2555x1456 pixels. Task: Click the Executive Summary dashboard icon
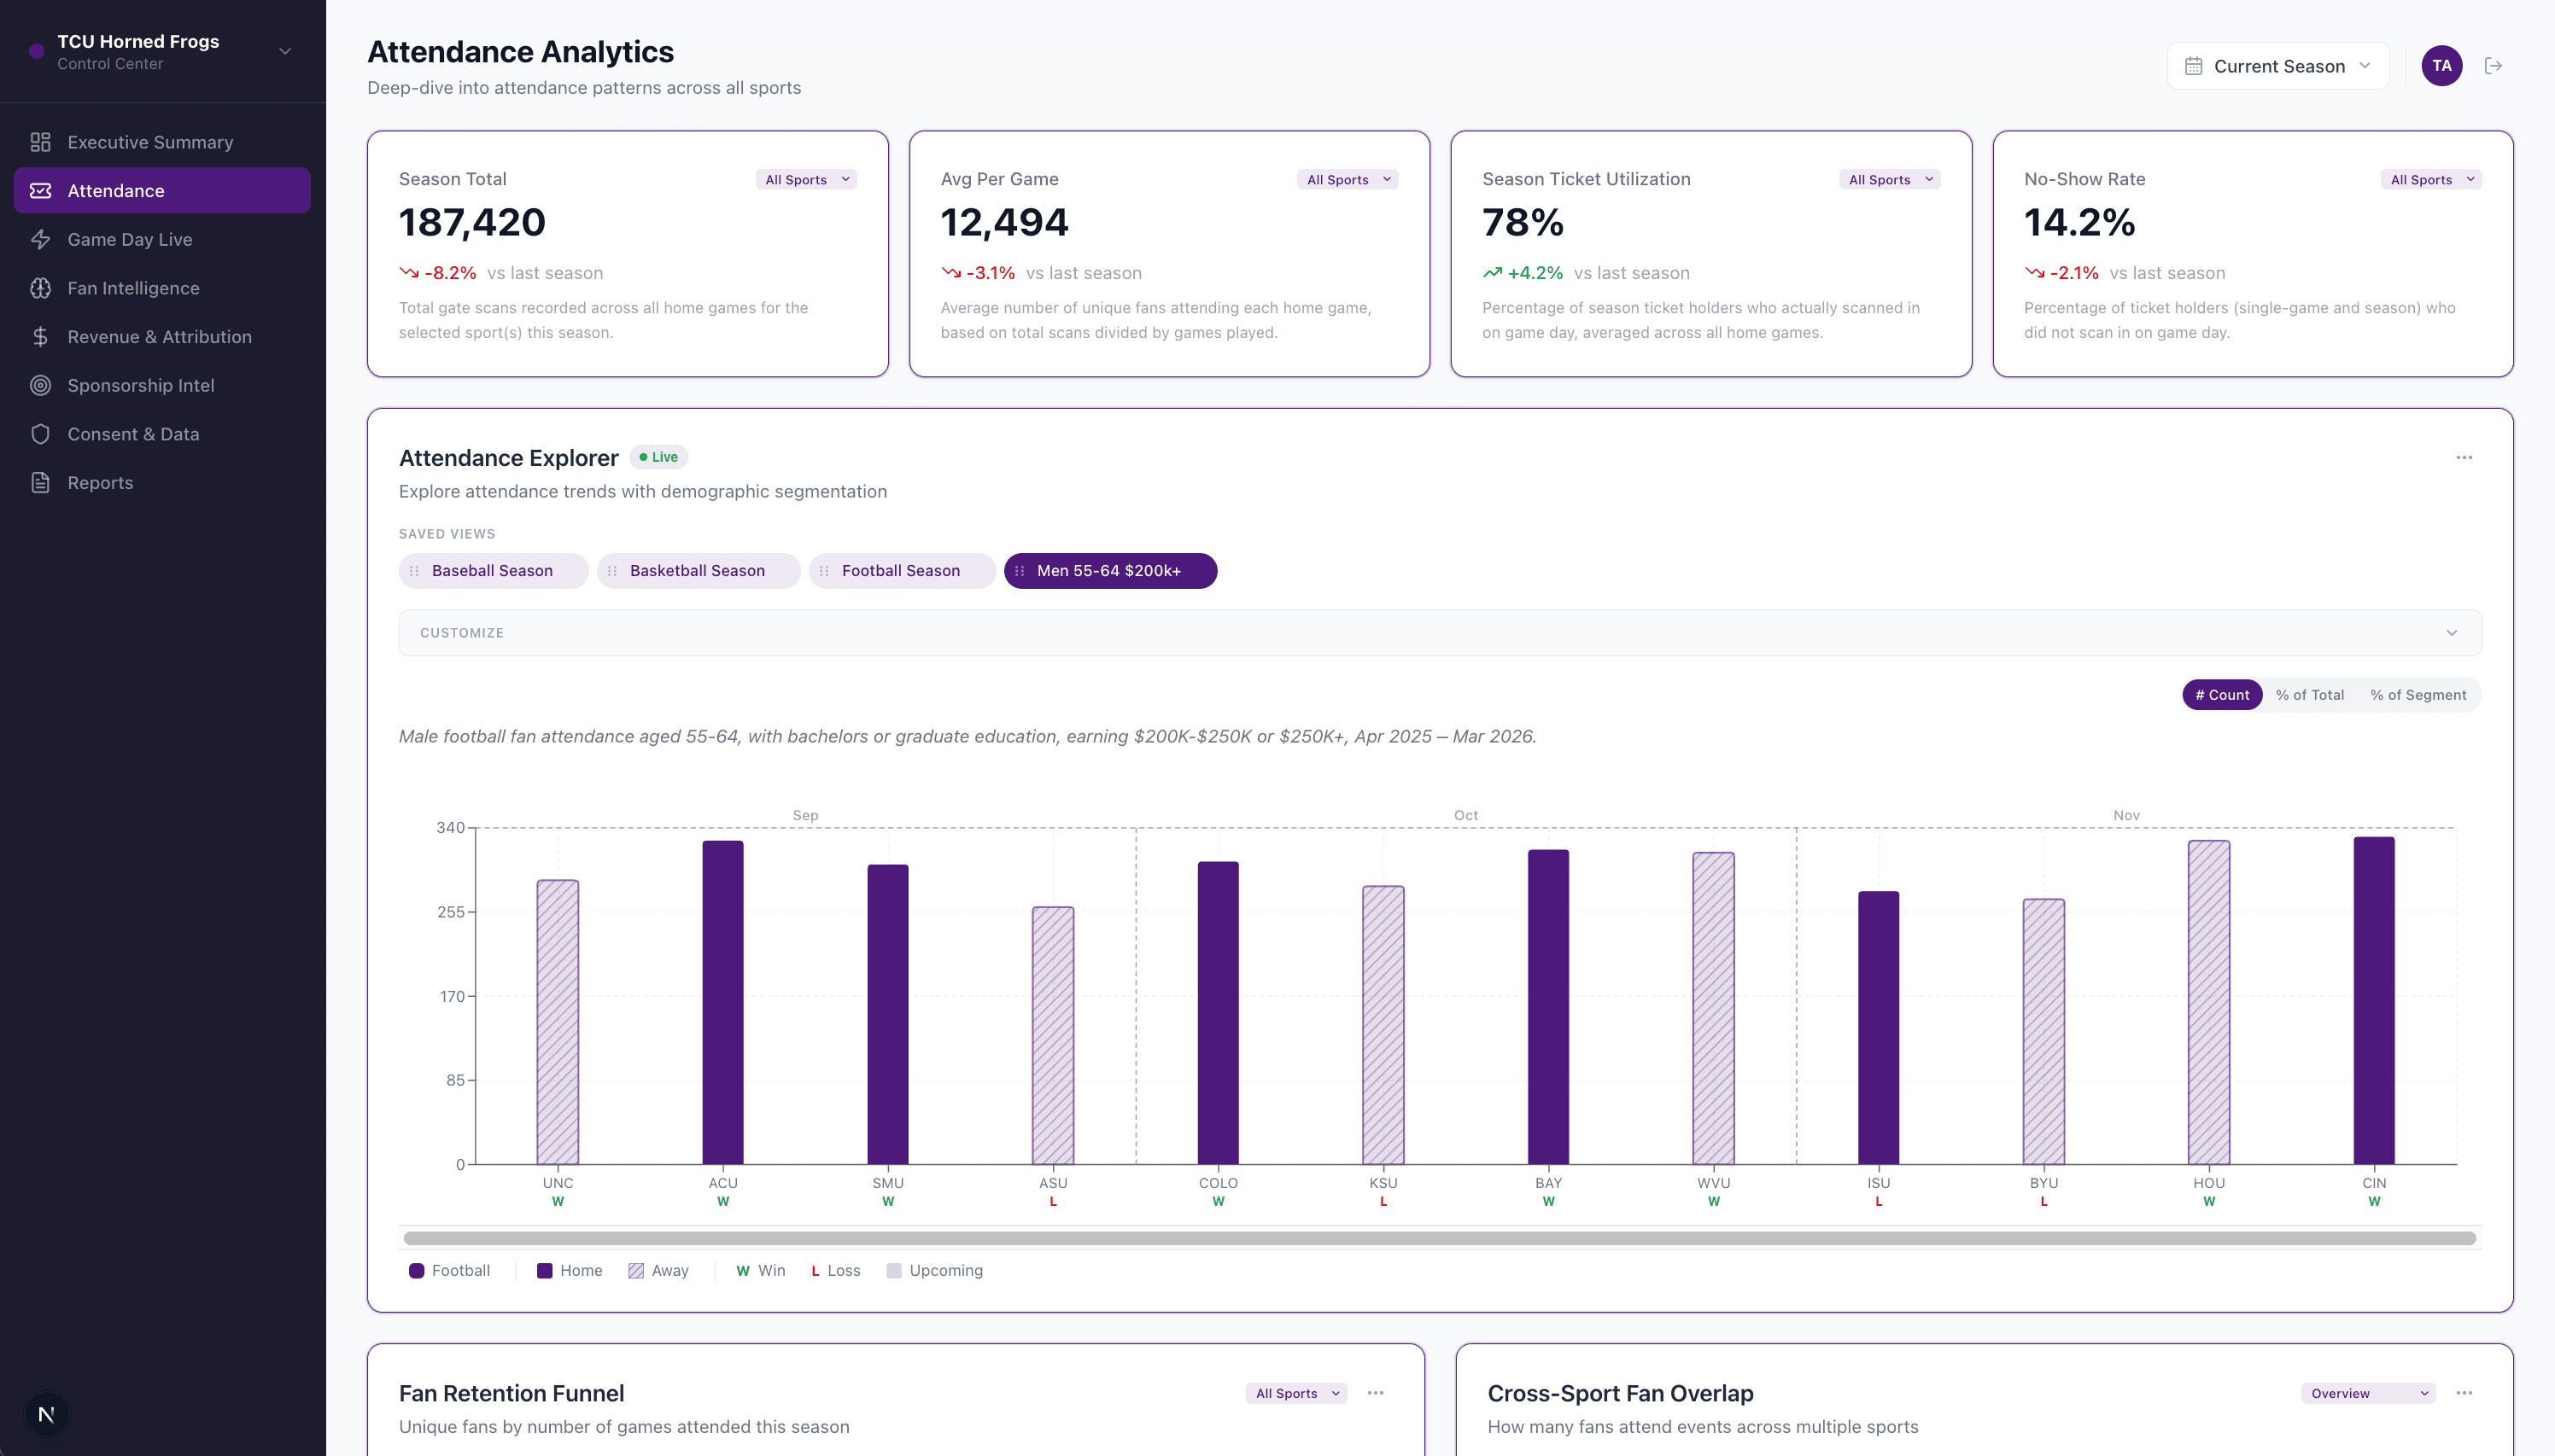coord(40,142)
